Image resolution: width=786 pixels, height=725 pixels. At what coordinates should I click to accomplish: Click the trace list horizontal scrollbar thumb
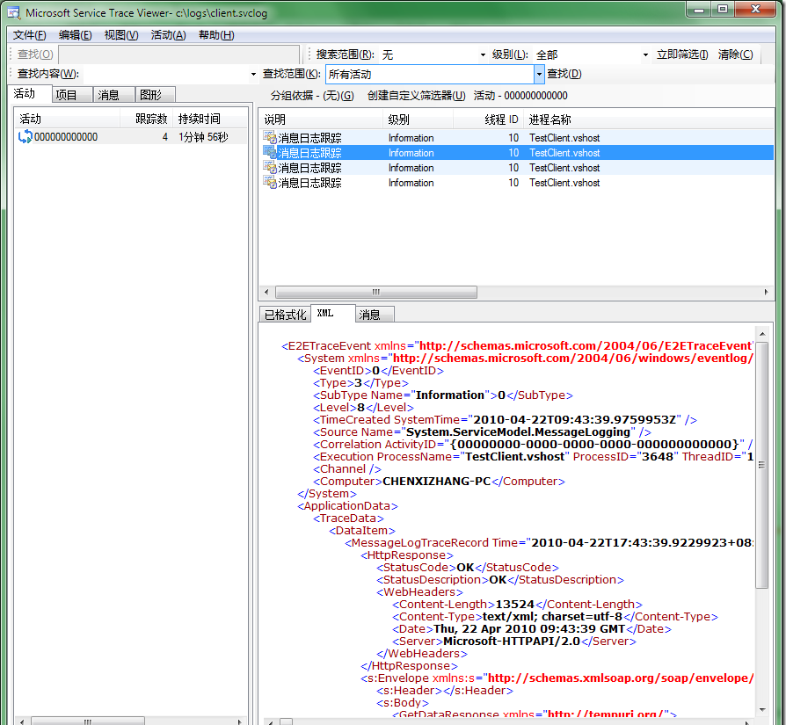(376, 292)
